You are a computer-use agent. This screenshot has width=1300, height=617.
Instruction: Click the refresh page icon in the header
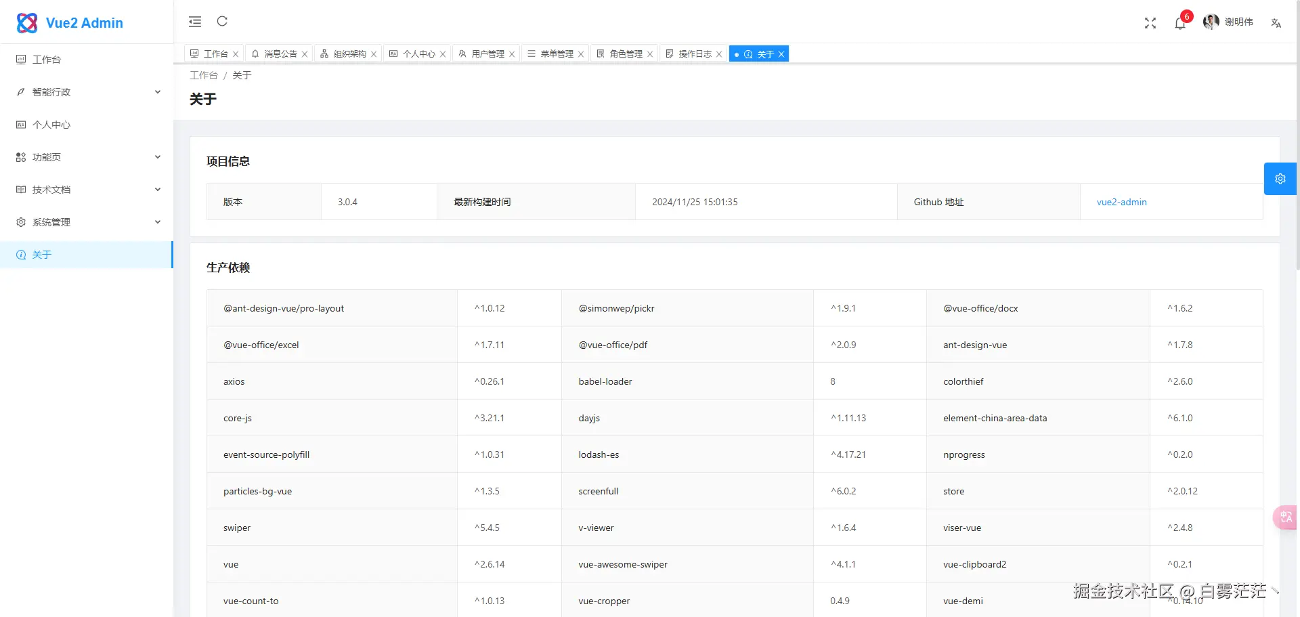point(222,21)
